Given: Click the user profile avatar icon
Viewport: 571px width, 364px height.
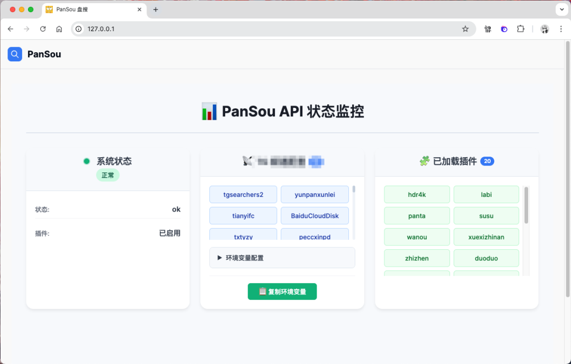Looking at the screenshot, I should pyautogui.click(x=545, y=29).
